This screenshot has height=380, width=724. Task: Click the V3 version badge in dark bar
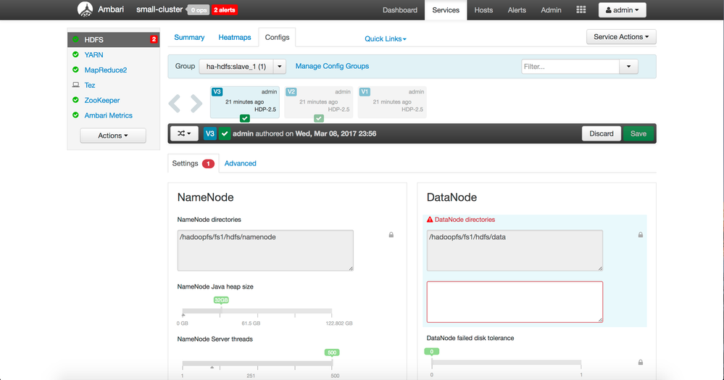210,133
